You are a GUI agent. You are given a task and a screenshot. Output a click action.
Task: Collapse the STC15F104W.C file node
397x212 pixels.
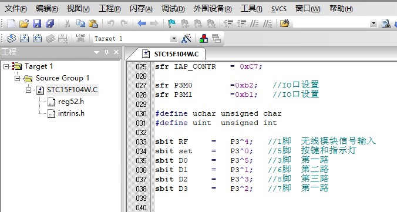[29, 90]
